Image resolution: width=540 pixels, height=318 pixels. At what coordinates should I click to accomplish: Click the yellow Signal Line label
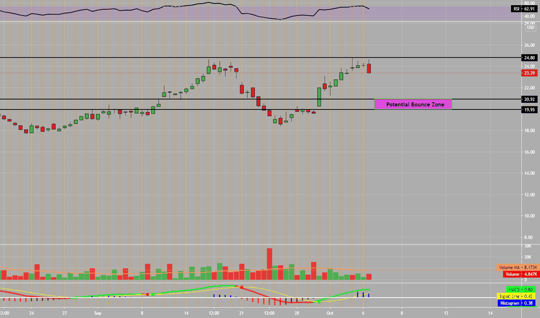click(x=517, y=297)
